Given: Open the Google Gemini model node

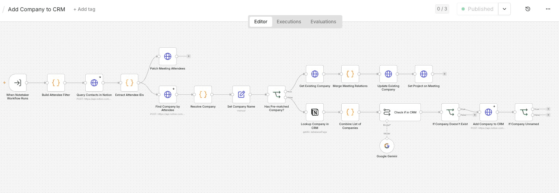Looking at the screenshot, I should (x=387, y=146).
